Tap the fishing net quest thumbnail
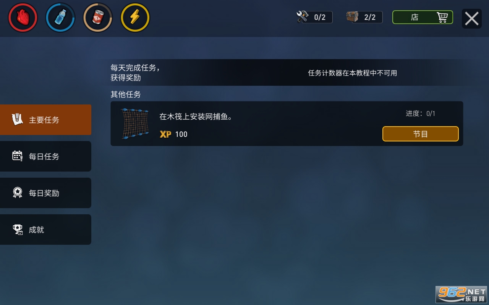 point(135,124)
